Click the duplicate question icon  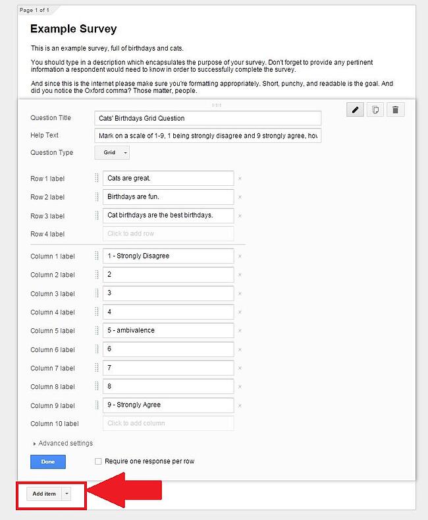(x=375, y=110)
